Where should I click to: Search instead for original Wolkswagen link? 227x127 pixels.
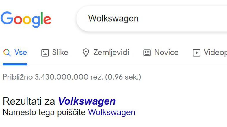pos(111,112)
